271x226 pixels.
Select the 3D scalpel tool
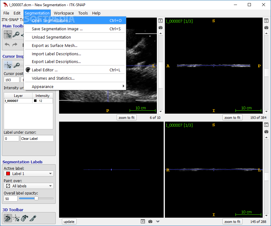pyautogui.click(x=33, y=218)
